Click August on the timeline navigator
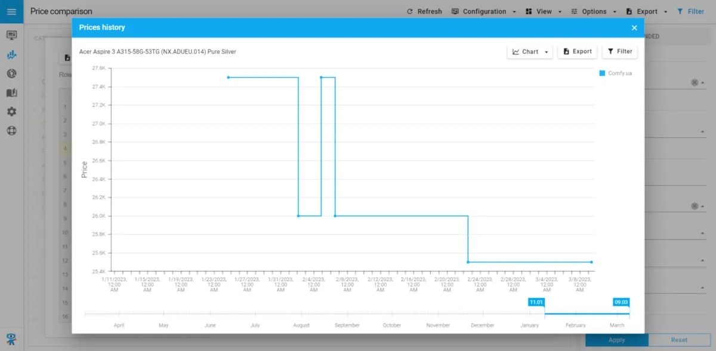 pos(301,325)
